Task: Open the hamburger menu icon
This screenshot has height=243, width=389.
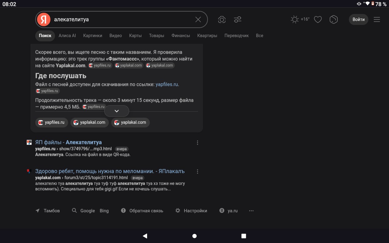Action: (377, 19)
